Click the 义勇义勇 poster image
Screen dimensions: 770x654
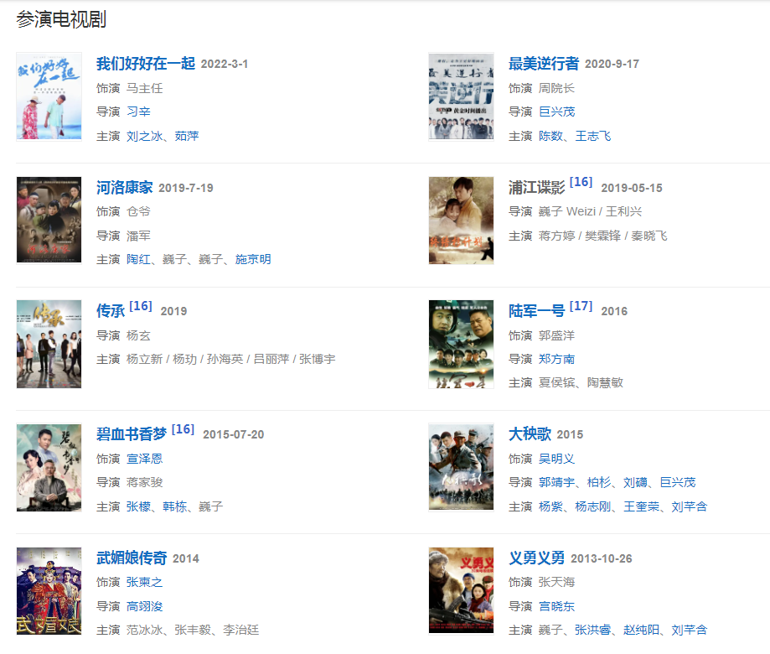pyautogui.click(x=461, y=591)
